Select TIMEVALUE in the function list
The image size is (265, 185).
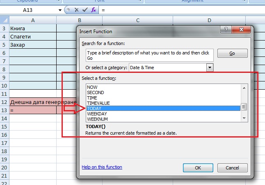coord(163,103)
